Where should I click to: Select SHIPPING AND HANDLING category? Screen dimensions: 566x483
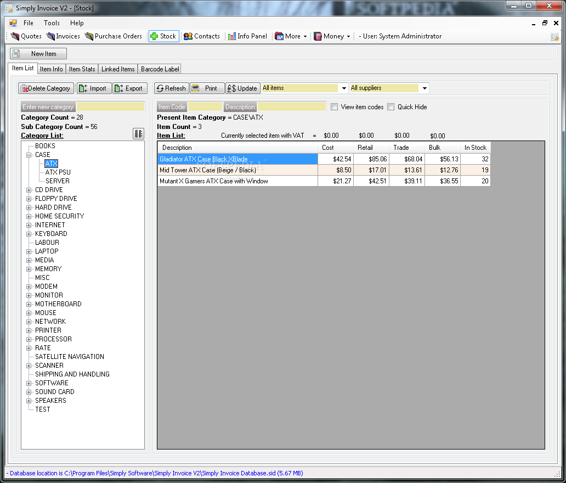pyautogui.click(x=72, y=374)
